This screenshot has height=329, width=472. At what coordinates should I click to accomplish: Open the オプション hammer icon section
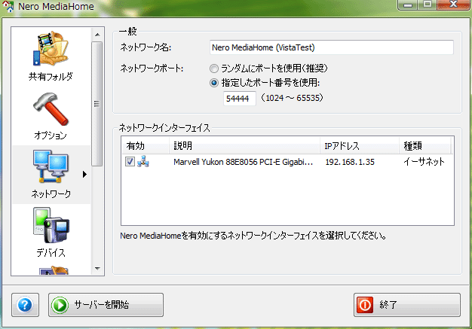tap(51, 116)
